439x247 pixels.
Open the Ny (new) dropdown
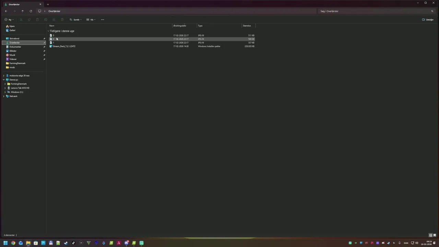[9, 20]
